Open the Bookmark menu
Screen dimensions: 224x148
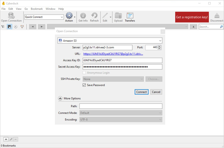[37, 9]
